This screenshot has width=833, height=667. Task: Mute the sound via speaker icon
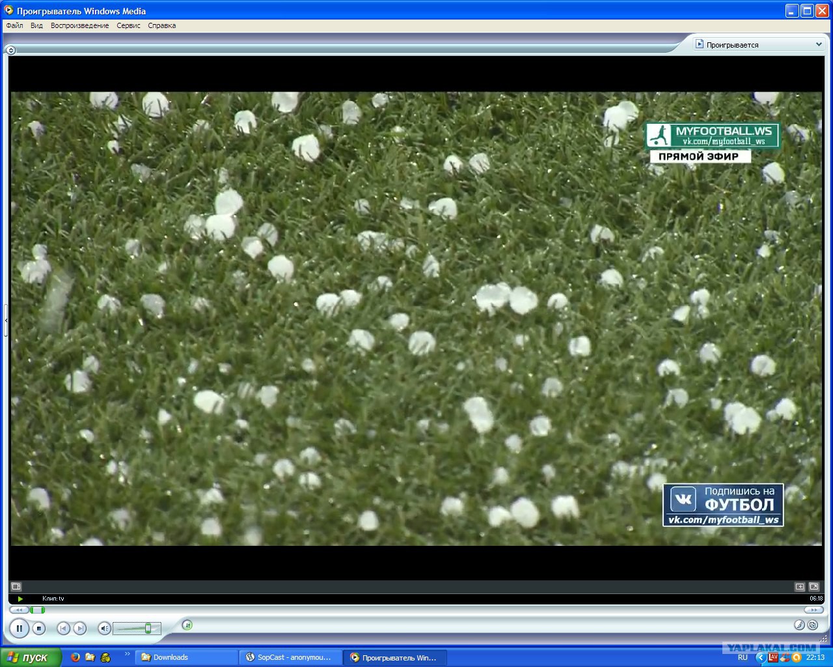[x=103, y=629]
